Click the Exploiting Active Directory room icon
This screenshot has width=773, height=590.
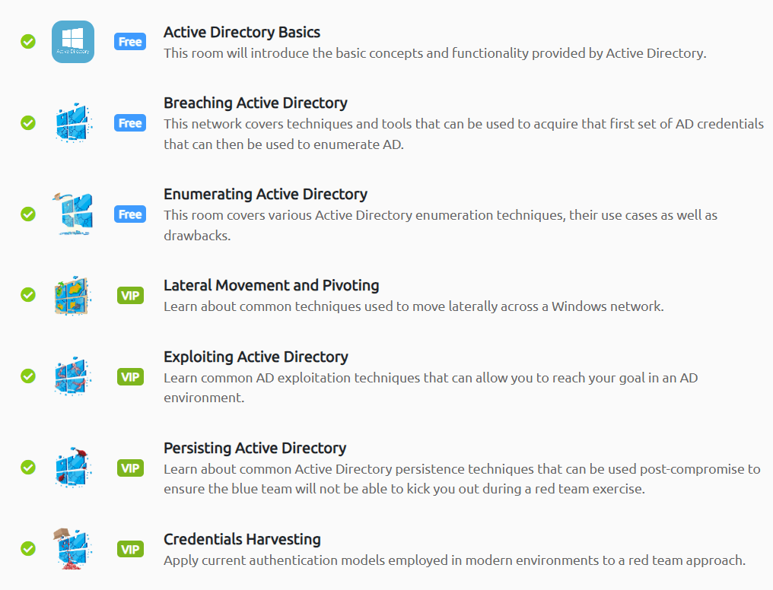coord(74,377)
